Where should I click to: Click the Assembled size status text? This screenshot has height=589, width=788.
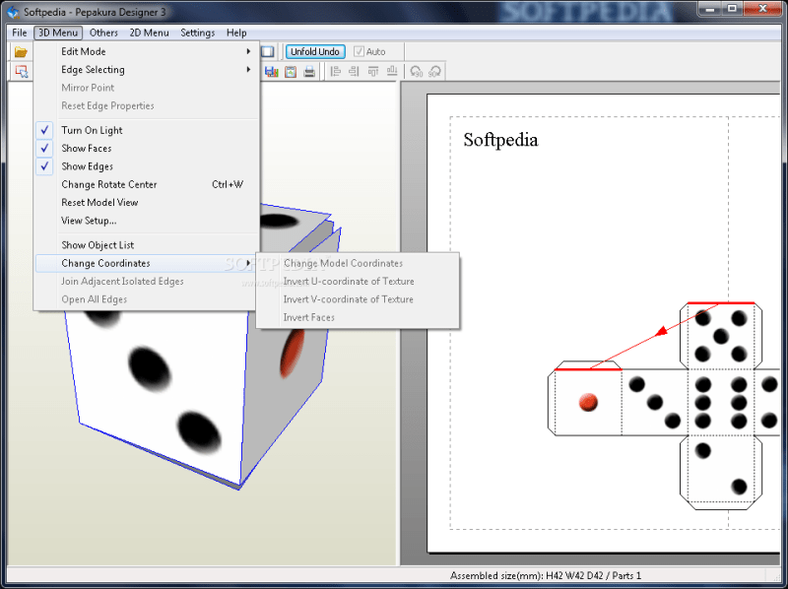(546, 576)
